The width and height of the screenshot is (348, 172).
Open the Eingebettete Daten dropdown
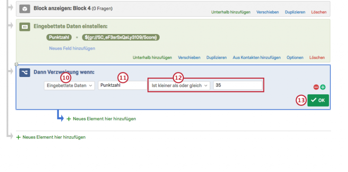69,85
